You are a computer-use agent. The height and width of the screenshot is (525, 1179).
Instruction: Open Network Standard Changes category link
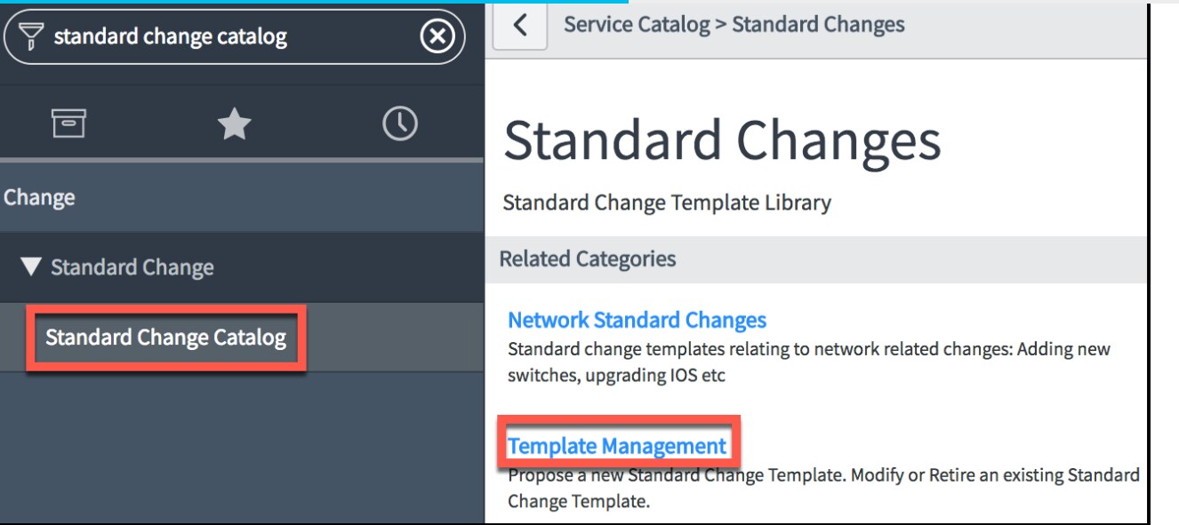point(637,320)
